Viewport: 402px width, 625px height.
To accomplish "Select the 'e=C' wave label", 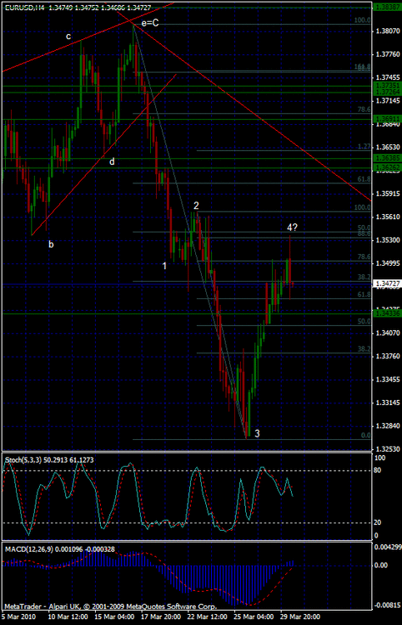I will click(150, 23).
